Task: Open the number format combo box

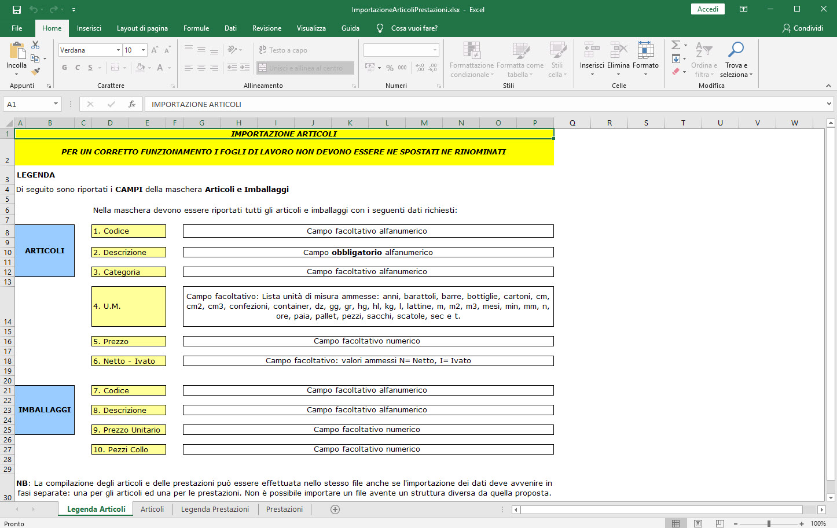Action: pos(401,50)
